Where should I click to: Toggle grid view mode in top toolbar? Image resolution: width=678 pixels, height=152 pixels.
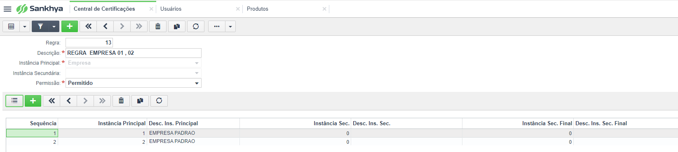[x=11, y=26]
